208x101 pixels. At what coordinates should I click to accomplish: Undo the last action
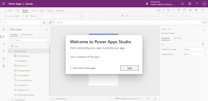[179, 10]
